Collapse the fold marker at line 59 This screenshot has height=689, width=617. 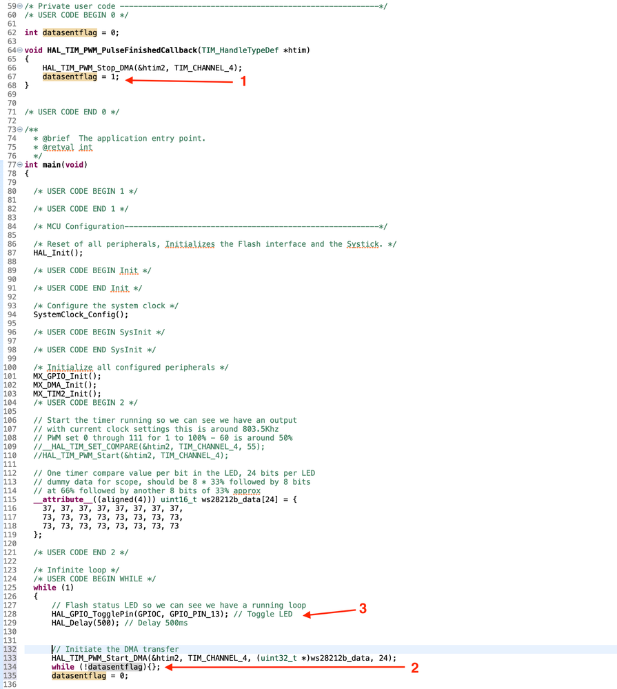click(x=20, y=6)
